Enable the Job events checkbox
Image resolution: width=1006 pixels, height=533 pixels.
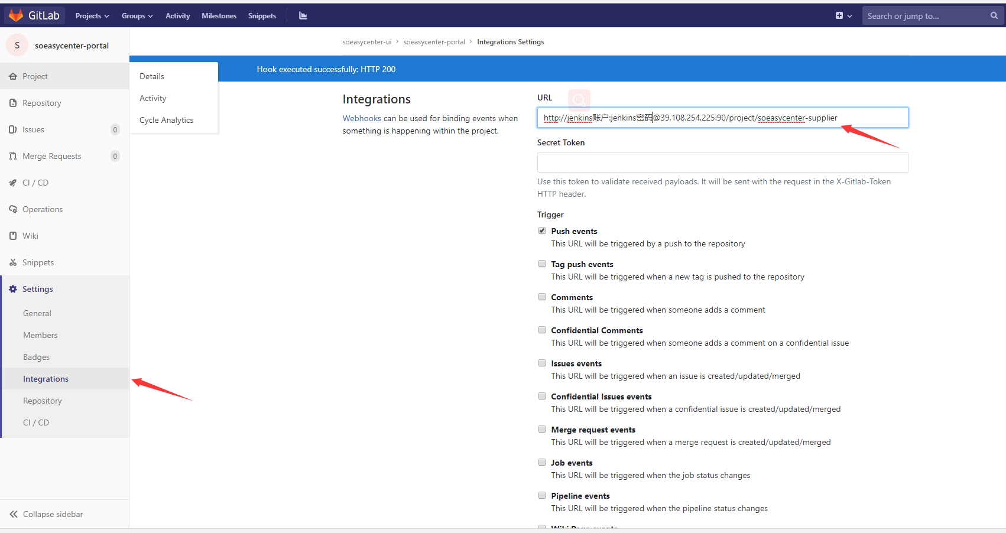(542, 462)
